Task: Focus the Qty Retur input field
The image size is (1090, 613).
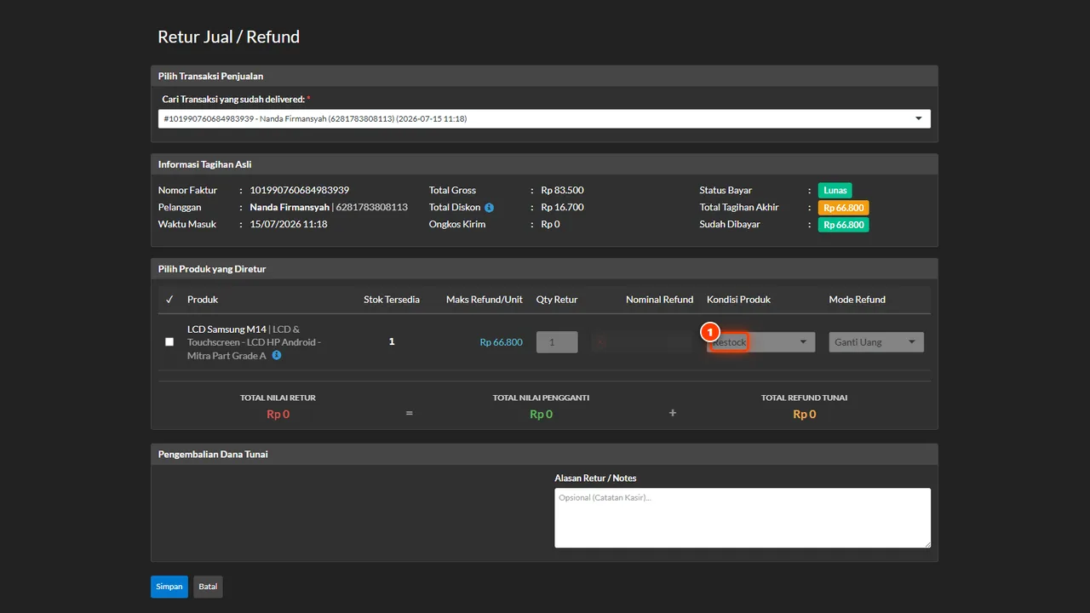Action: [x=557, y=342]
